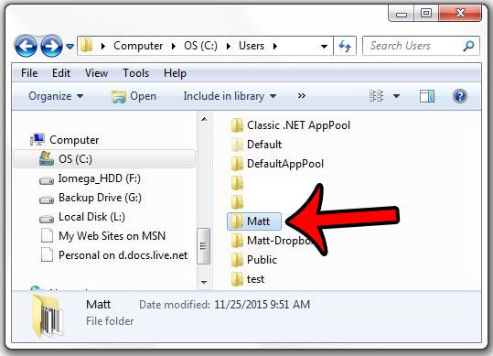
Task: Click navigation pane scroll up arrow
Action: point(204,119)
